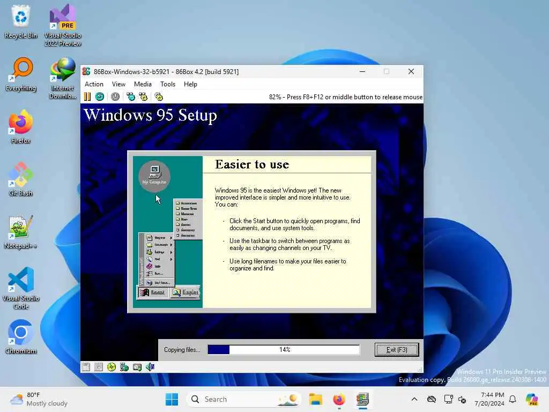Click the gray ACPI shutdown power icon
The height and width of the screenshot is (412, 549).
pos(115,97)
